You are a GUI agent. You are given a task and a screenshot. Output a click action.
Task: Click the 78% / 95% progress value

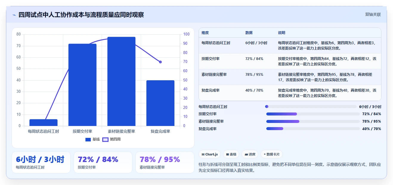pos(372,121)
